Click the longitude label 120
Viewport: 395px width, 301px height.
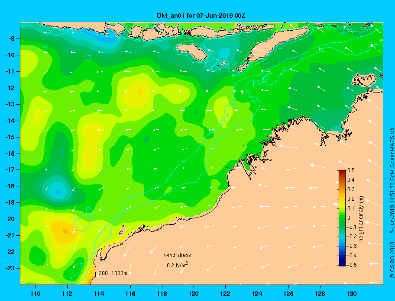point(194,294)
